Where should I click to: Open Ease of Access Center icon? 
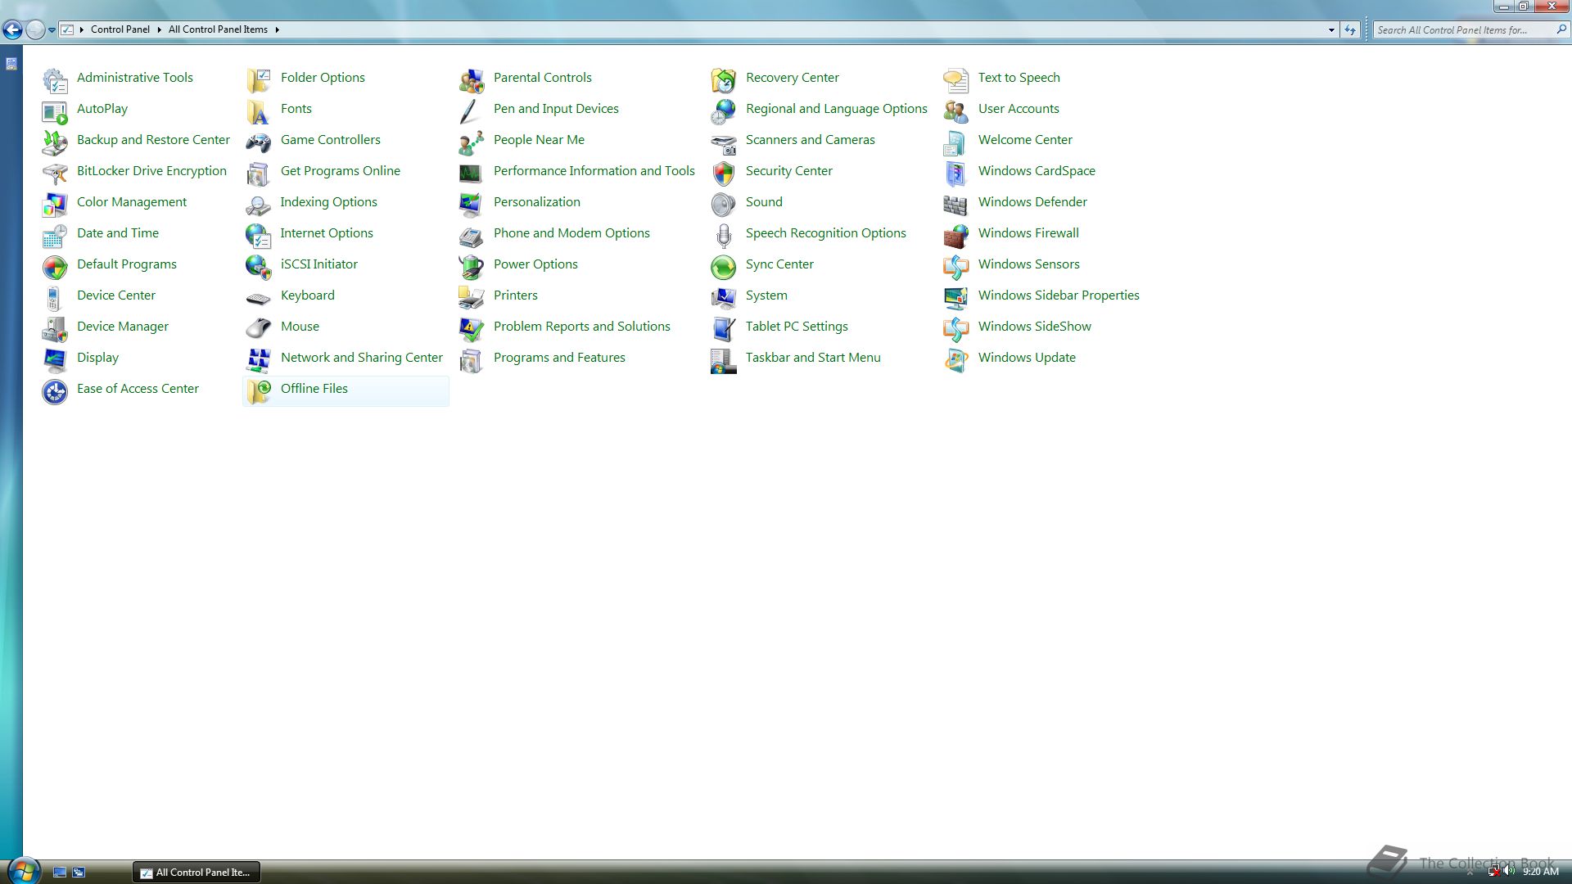pos(55,390)
